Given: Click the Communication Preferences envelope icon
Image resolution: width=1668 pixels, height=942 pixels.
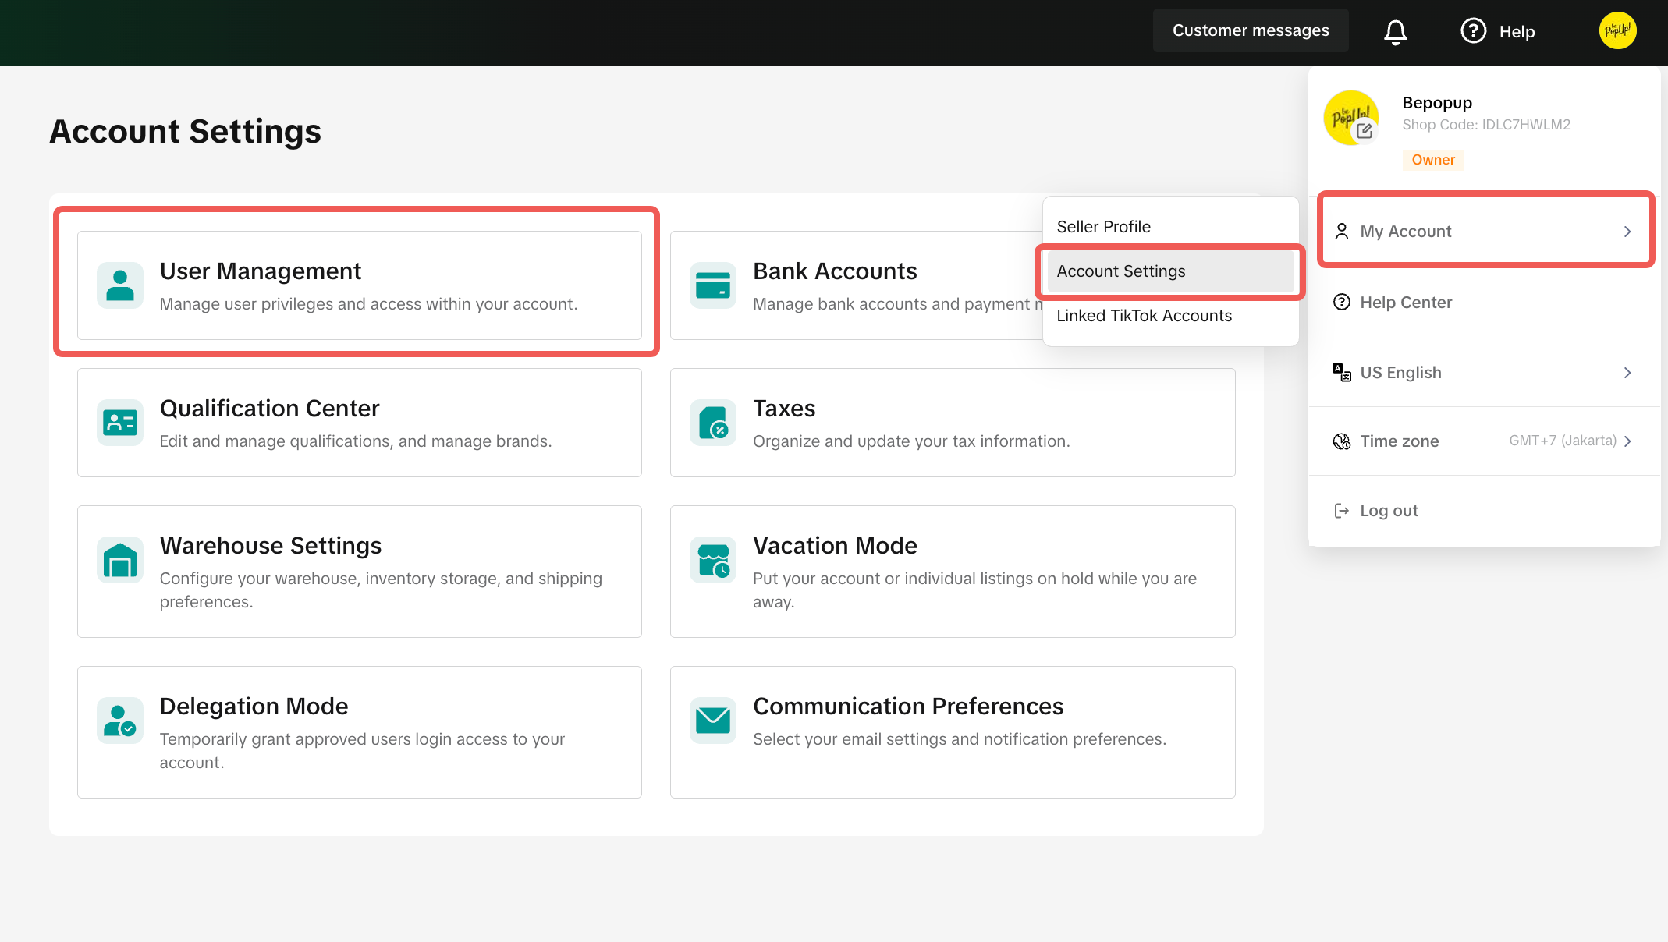Looking at the screenshot, I should [712, 721].
